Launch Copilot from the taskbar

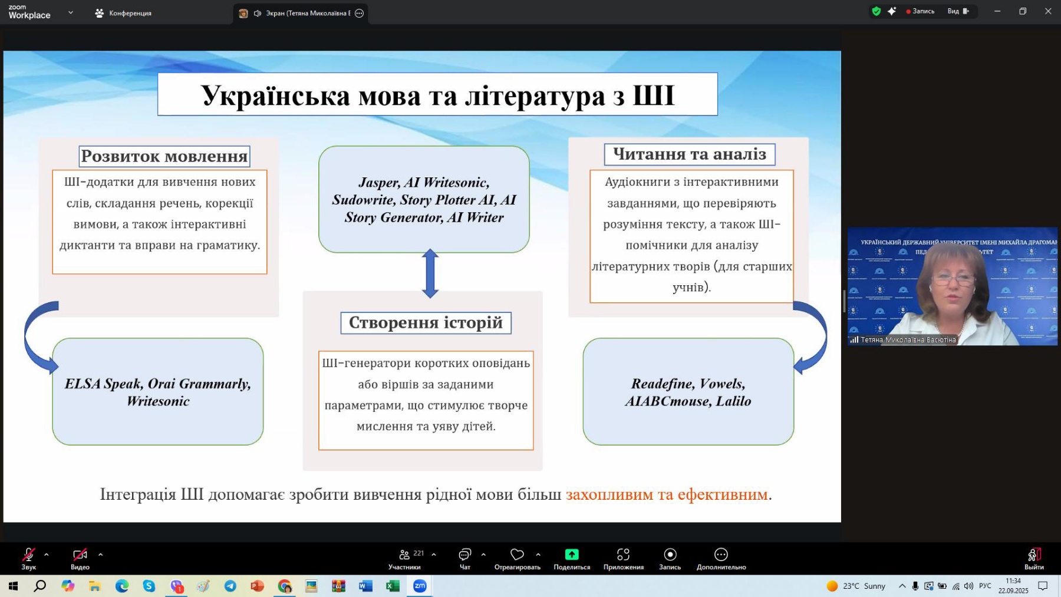pos(68,586)
